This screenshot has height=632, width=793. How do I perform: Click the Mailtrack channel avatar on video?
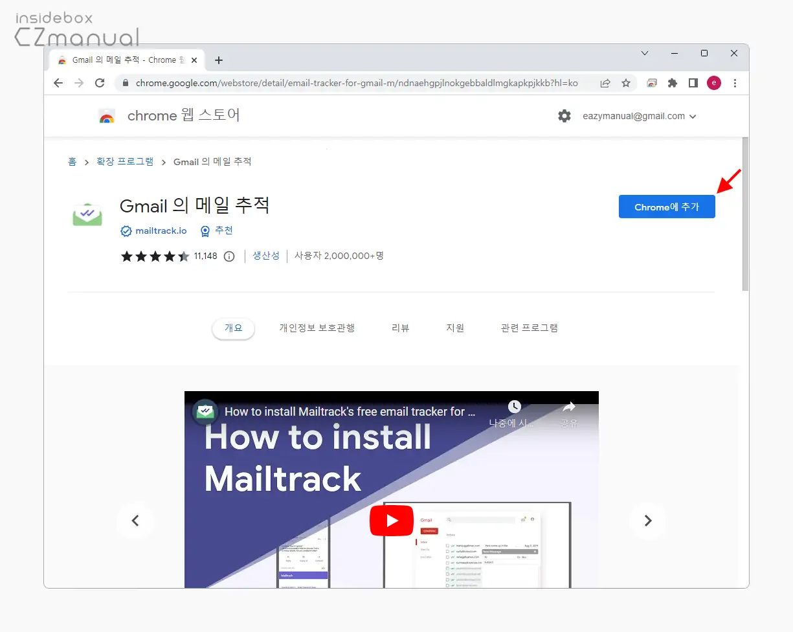click(205, 411)
